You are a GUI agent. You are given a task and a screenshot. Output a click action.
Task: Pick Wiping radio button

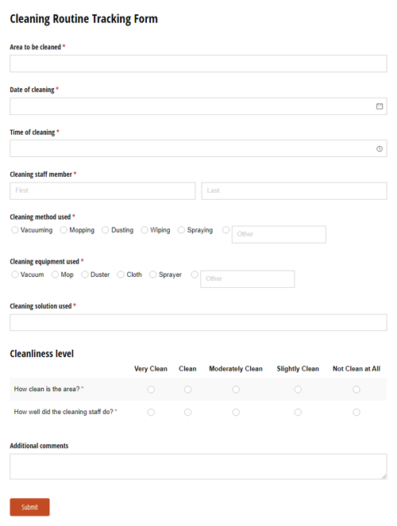tap(145, 230)
